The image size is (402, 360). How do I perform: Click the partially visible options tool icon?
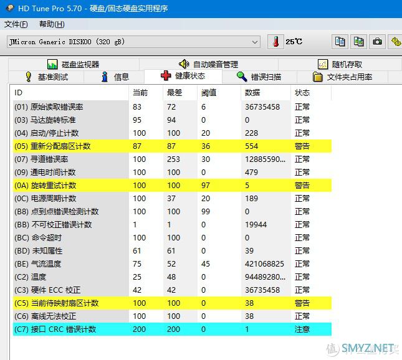[396, 42]
